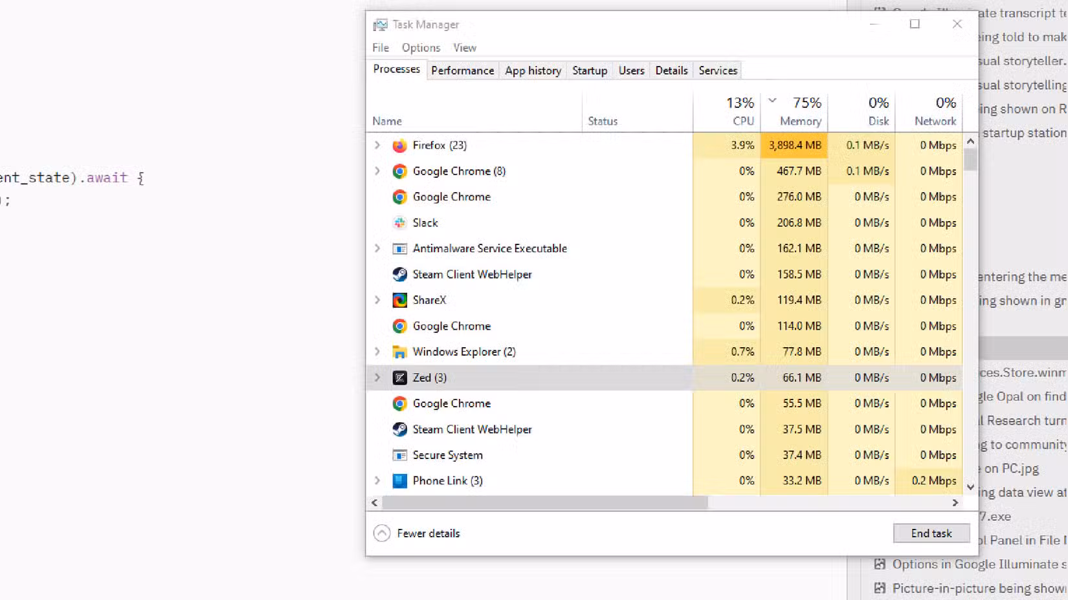Click the 77.8 MB memory cell
The height and width of the screenshot is (600, 1068).
point(794,352)
